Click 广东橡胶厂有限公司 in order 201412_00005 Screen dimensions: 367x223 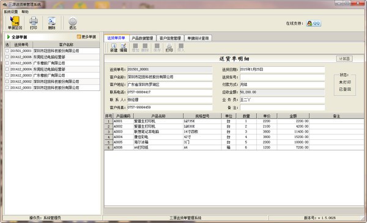coord(49,63)
